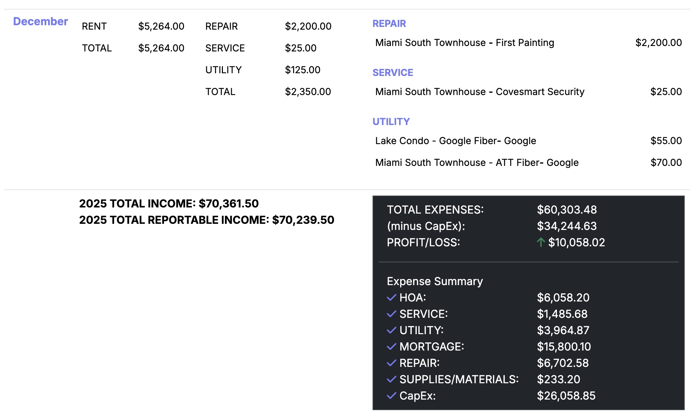This screenshot has width=696, height=419.
Task: Select the Lake Condo Google Fiber entry
Action: pyautogui.click(x=455, y=140)
